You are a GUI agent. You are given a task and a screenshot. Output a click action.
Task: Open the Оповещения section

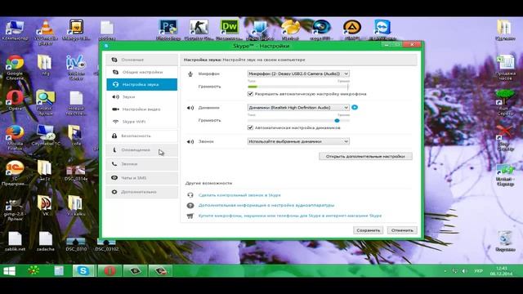(x=141, y=150)
